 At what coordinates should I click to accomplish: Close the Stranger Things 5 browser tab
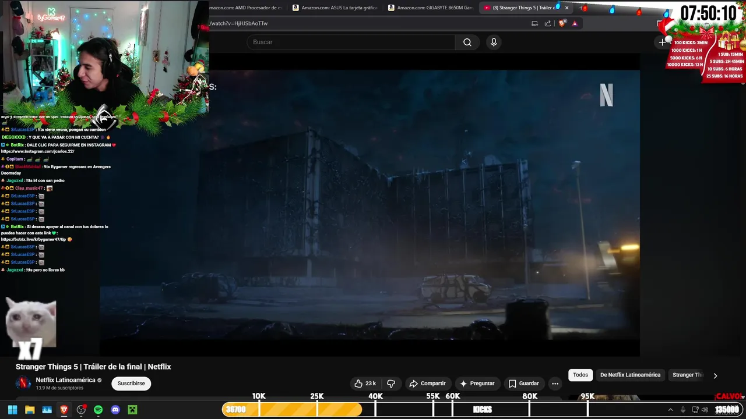566,8
